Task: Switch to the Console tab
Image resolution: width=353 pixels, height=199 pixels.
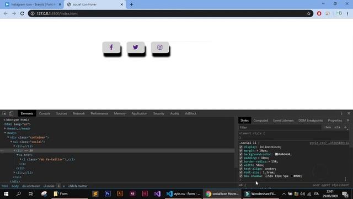Action: [x=45, y=113]
